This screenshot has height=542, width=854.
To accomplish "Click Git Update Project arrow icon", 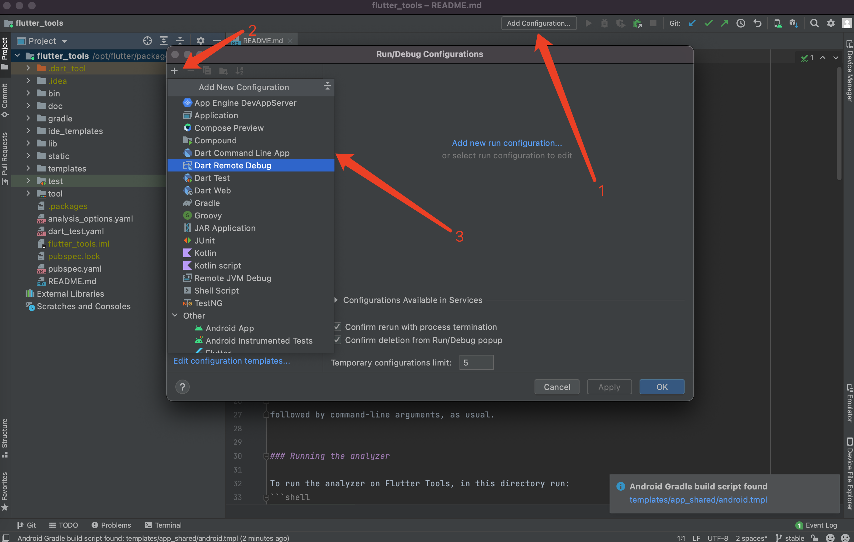I will coord(692,23).
